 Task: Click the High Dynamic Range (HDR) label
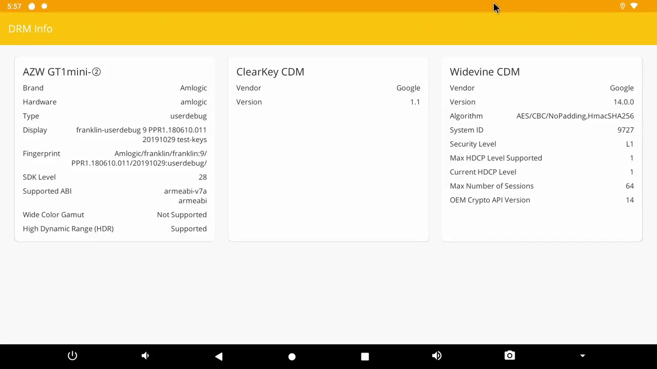68,229
